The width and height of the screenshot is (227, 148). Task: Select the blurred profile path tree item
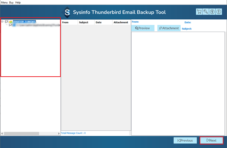(37, 25)
